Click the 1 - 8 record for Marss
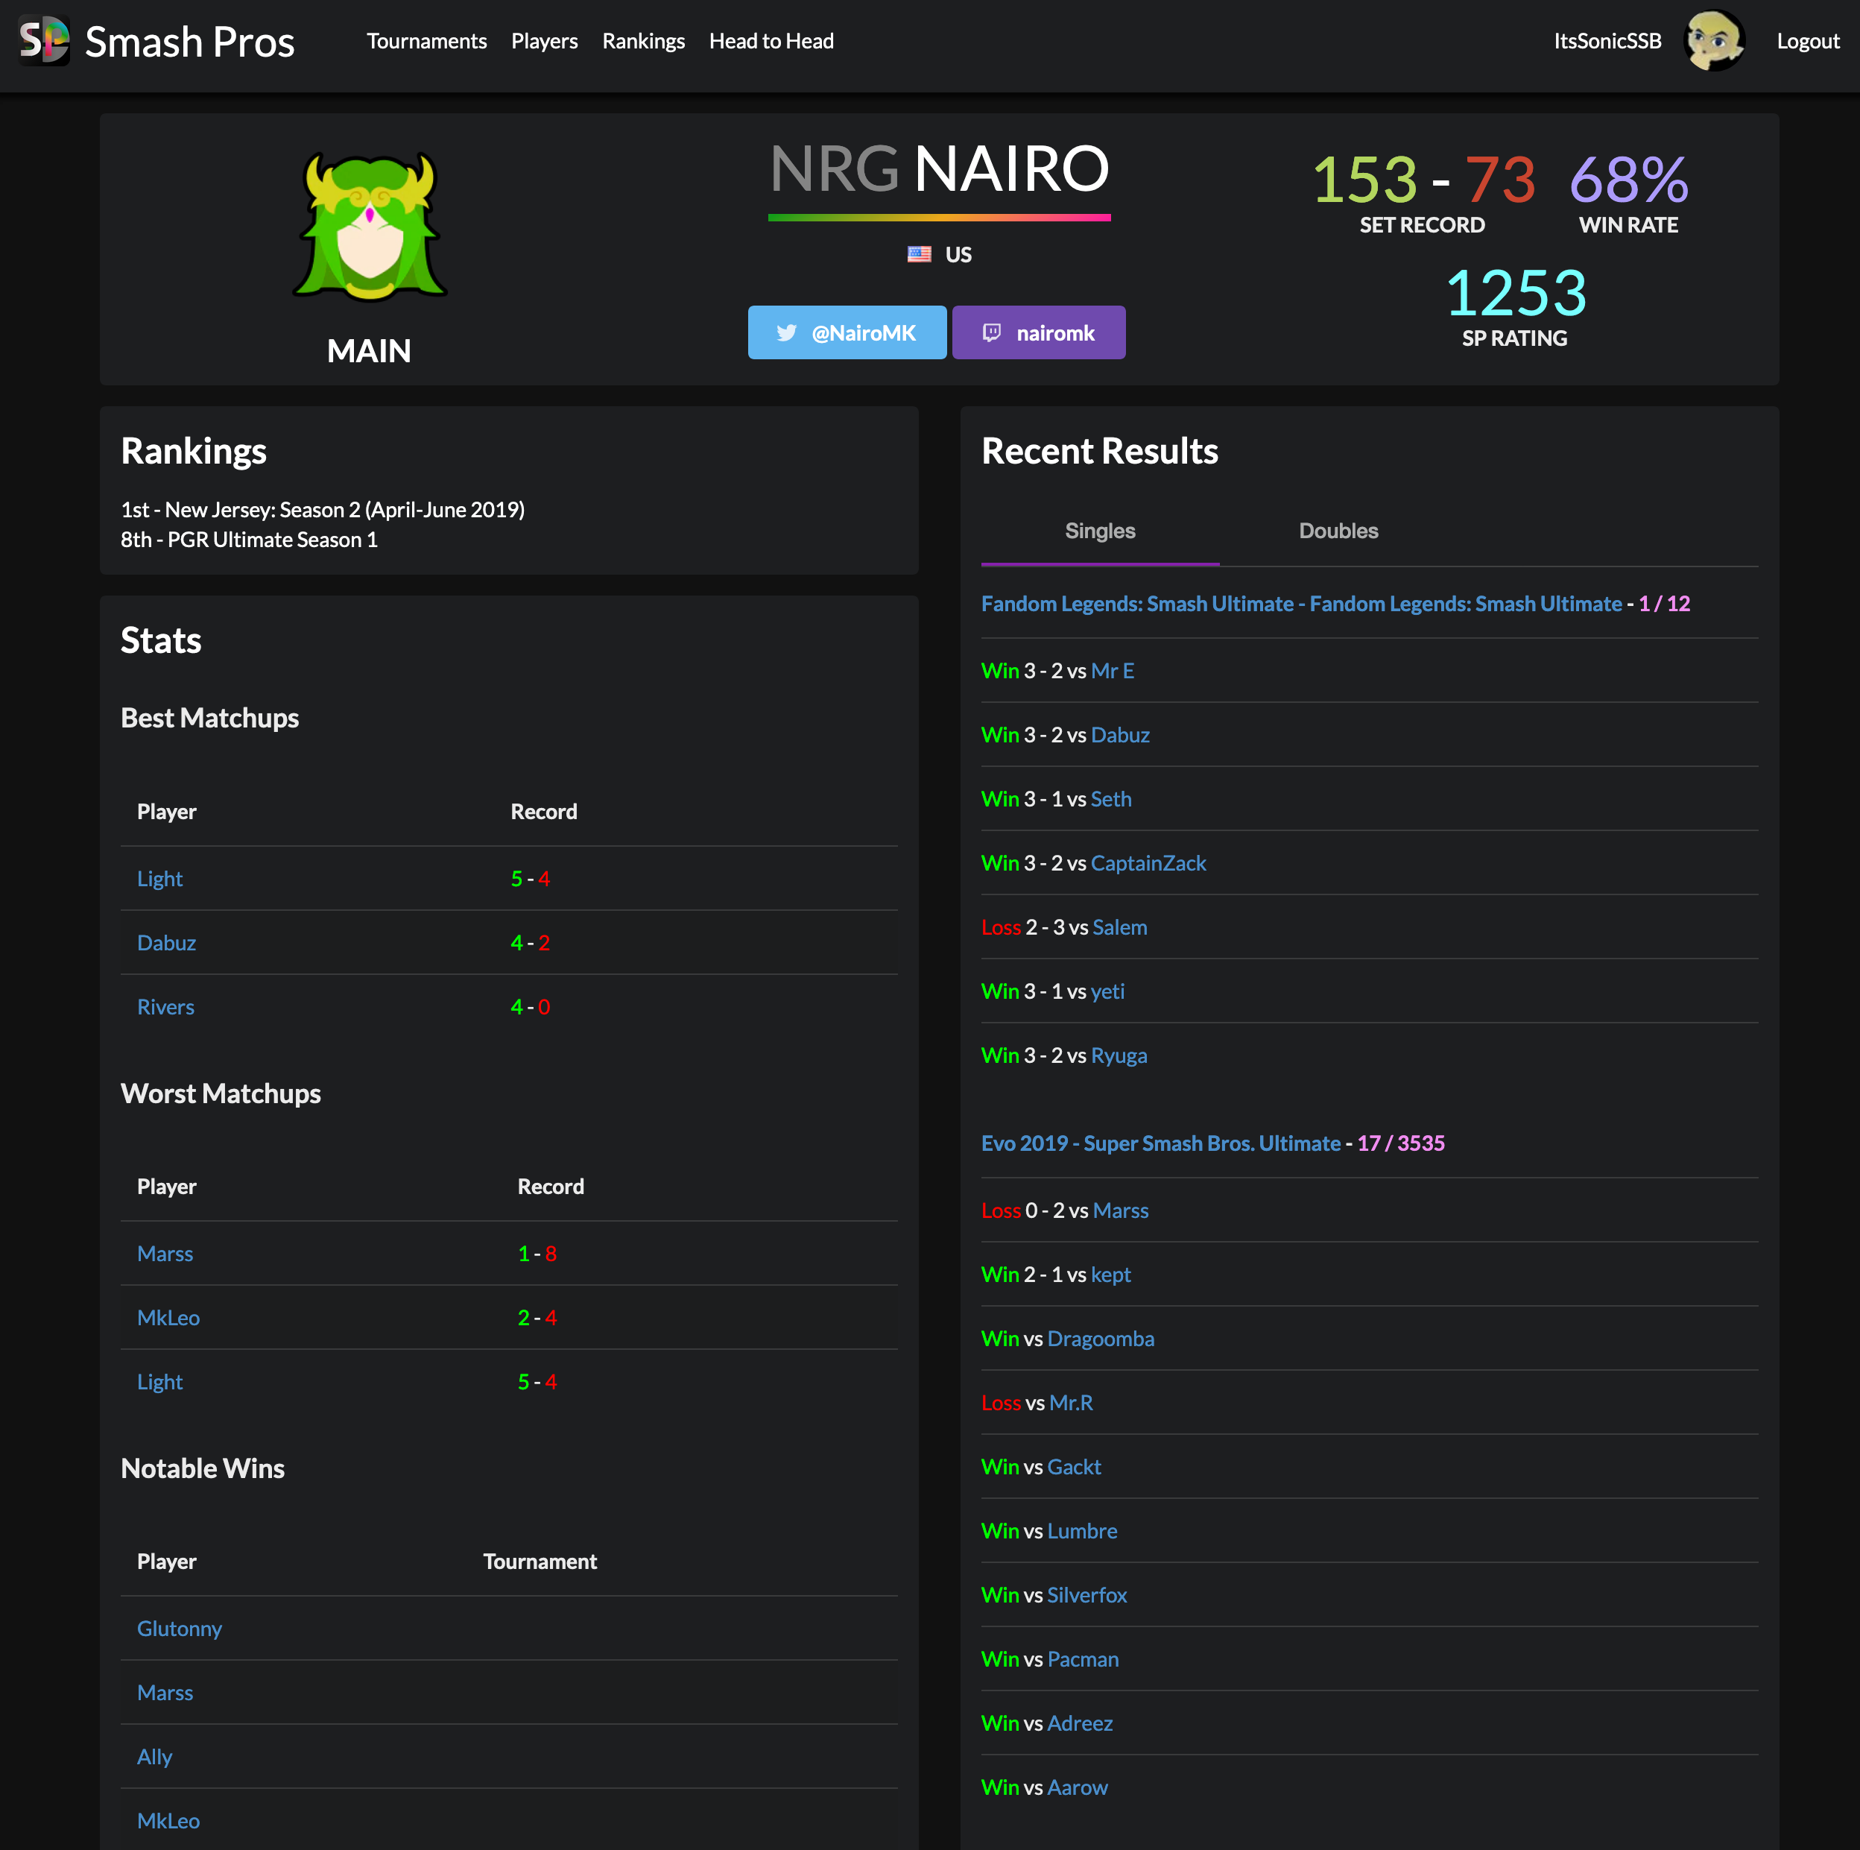The height and width of the screenshot is (1850, 1860). pyautogui.click(x=537, y=1254)
